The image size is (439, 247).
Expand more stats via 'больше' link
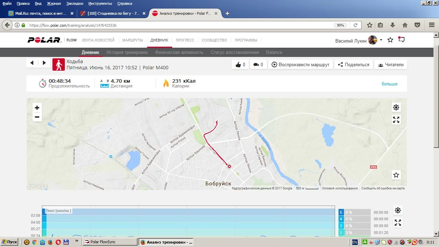pyautogui.click(x=389, y=84)
